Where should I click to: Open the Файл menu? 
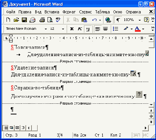[11, 12]
